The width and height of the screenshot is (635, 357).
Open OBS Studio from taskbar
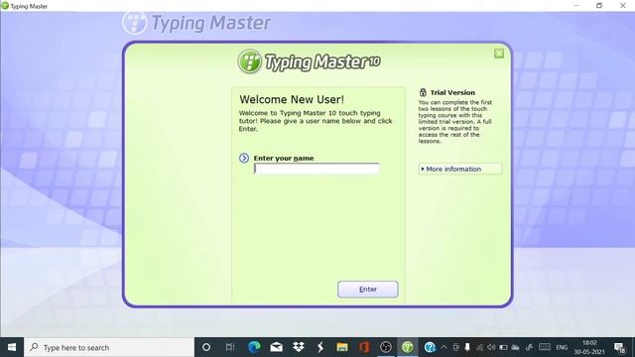[386, 347]
